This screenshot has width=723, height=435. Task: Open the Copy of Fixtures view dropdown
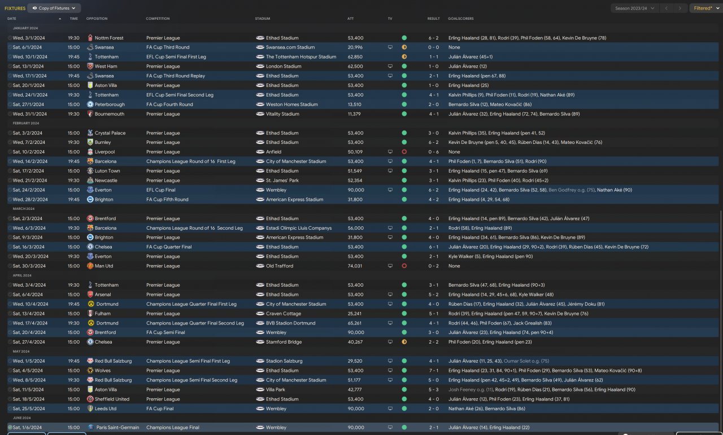[54, 8]
